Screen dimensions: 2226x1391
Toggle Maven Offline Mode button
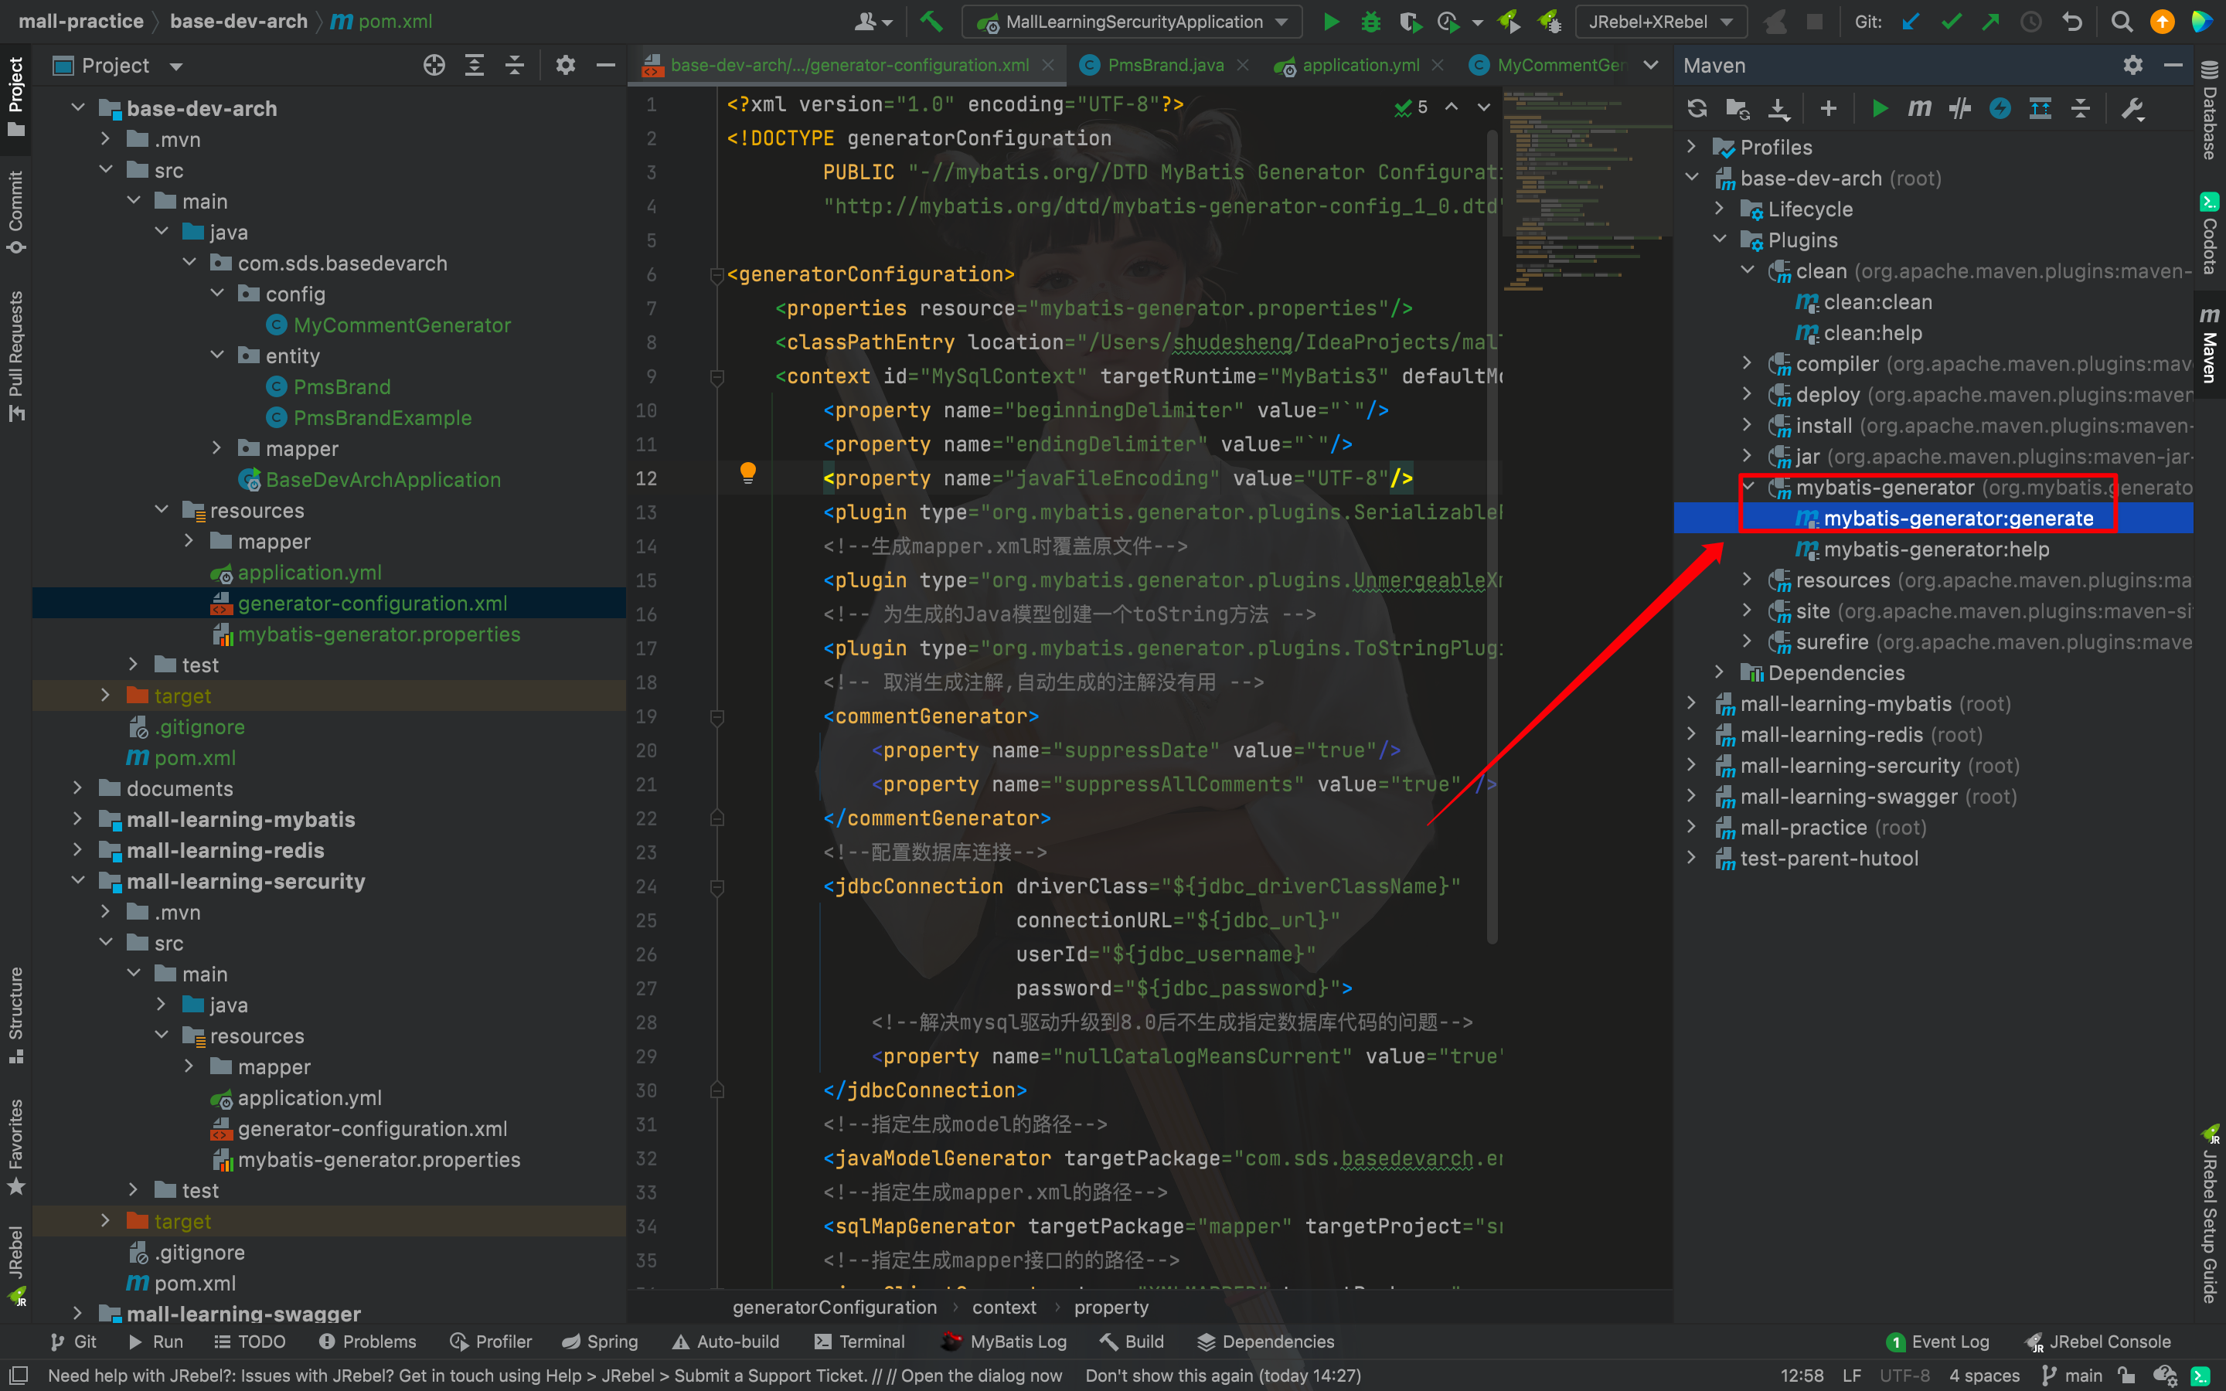click(x=1959, y=108)
